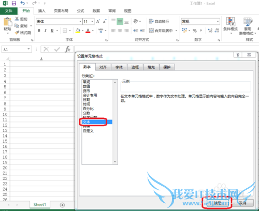Viewport: 259px width, 211px height.
Task: Open the number format dropdown (常规)
Action: 218,21
